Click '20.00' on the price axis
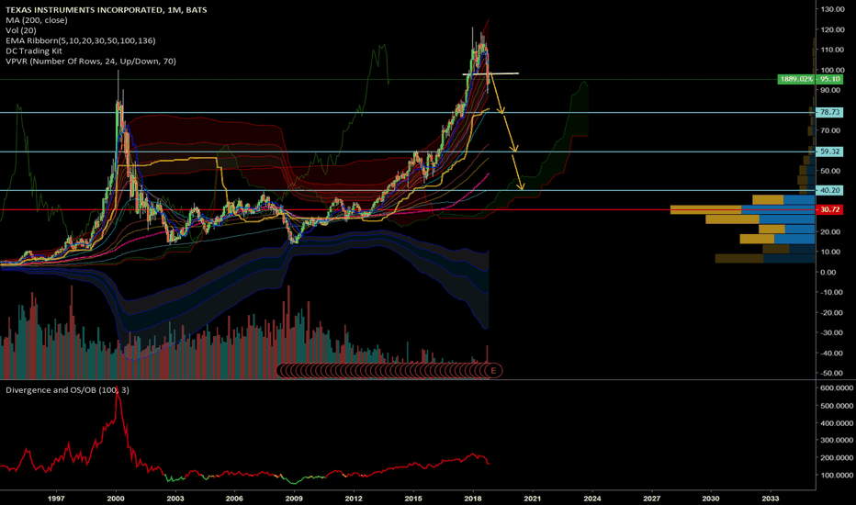This screenshot has height=505, width=856. pos(832,231)
